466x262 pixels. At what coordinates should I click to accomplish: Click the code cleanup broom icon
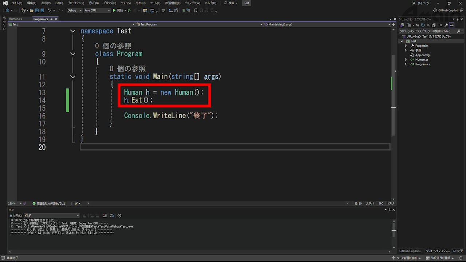pyautogui.click(x=76, y=203)
